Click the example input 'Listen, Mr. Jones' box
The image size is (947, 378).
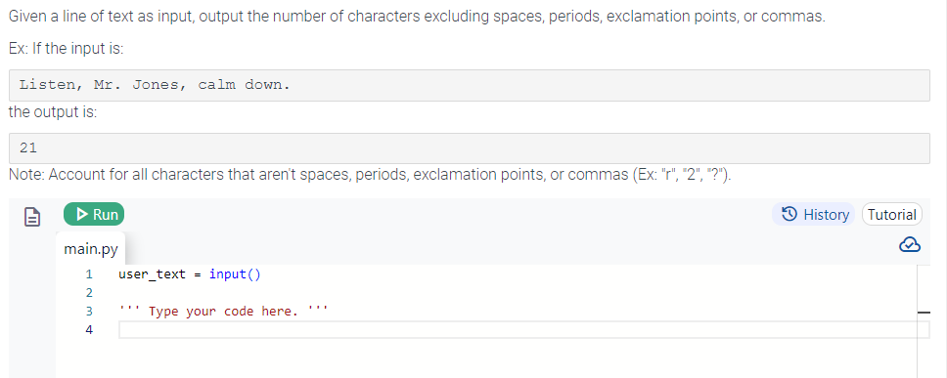(469, 85)
